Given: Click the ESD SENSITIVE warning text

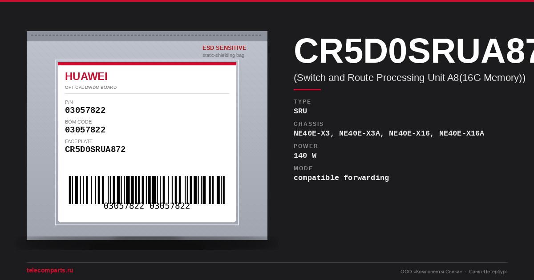Looking at the screenshot, I should pos(224,48).
